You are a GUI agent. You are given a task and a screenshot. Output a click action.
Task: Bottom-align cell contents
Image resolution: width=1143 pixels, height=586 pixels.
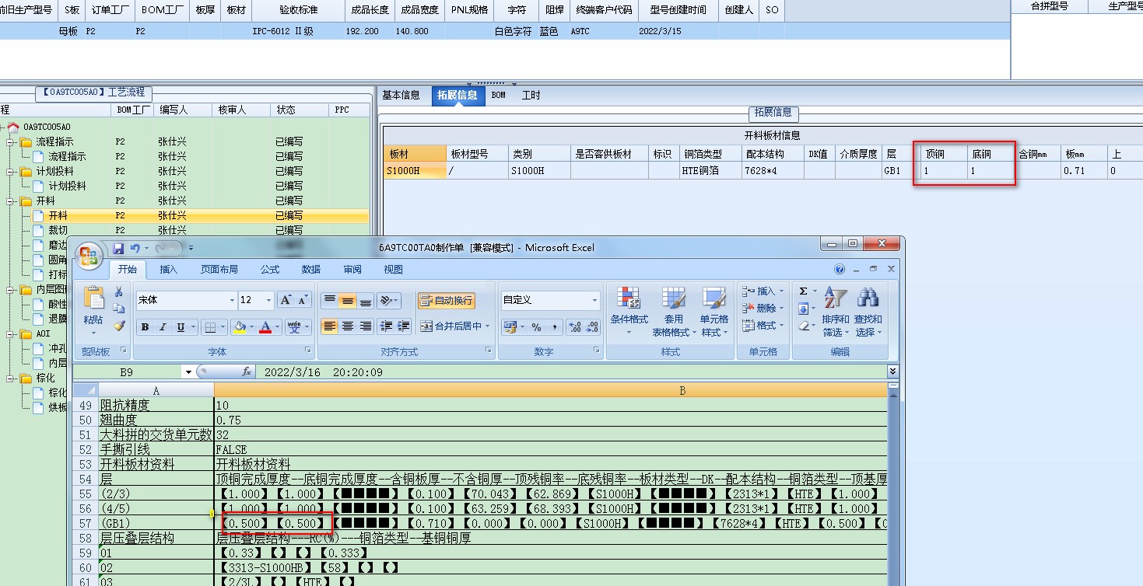tap(365, 300)
